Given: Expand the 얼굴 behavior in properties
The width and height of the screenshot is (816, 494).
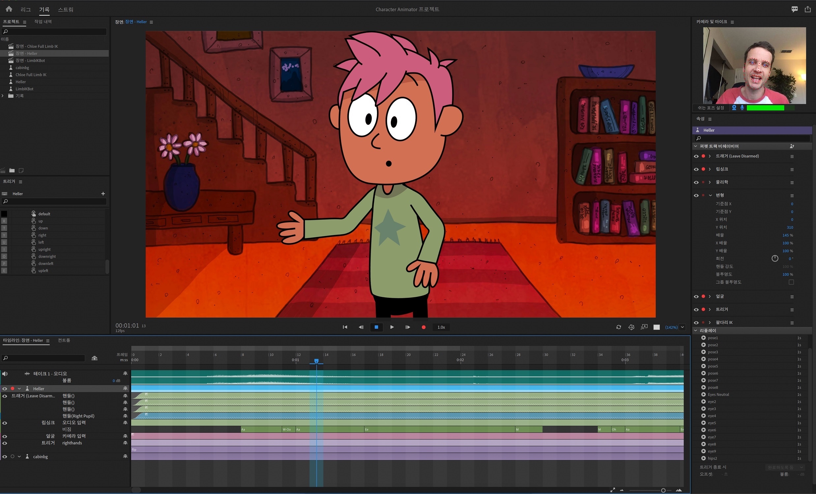Looking at the screenshot, I should (x=709, y=296).
